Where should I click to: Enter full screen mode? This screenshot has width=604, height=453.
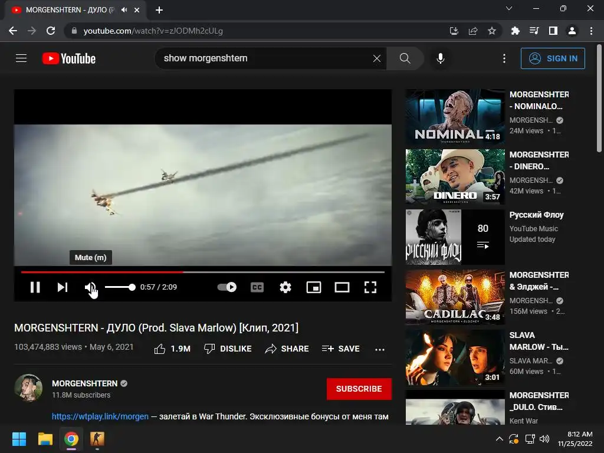370,287
